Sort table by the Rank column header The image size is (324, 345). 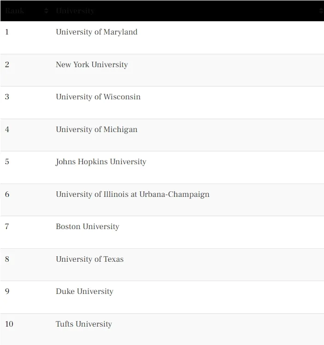[15, 11]
